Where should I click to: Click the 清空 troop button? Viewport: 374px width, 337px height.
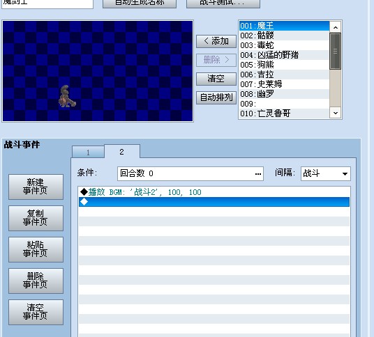[x=216, y=79]
